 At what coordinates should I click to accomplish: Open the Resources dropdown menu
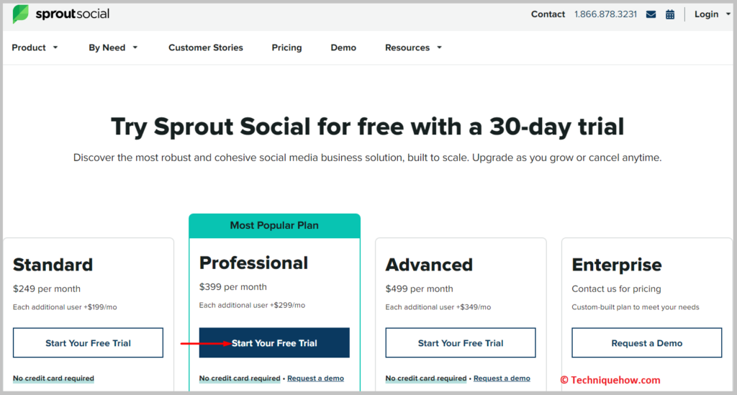tap(413, 47)
